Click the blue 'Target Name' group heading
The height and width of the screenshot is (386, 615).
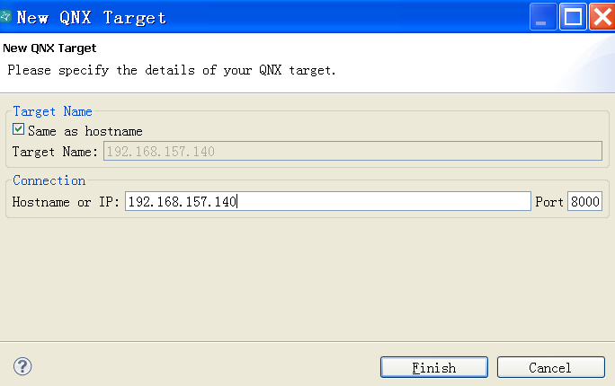click(52, 111)
